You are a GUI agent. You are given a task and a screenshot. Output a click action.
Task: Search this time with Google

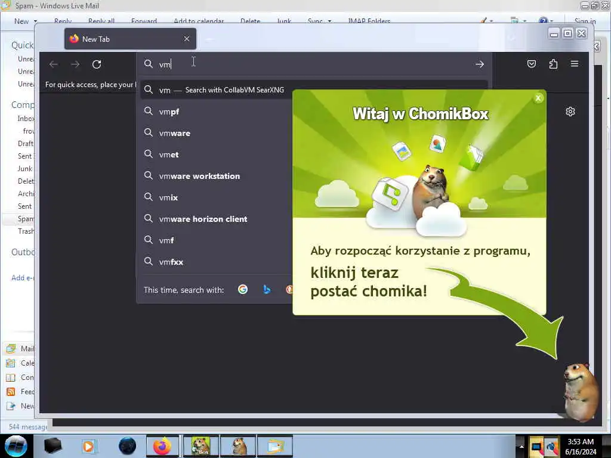pos(243,289)
